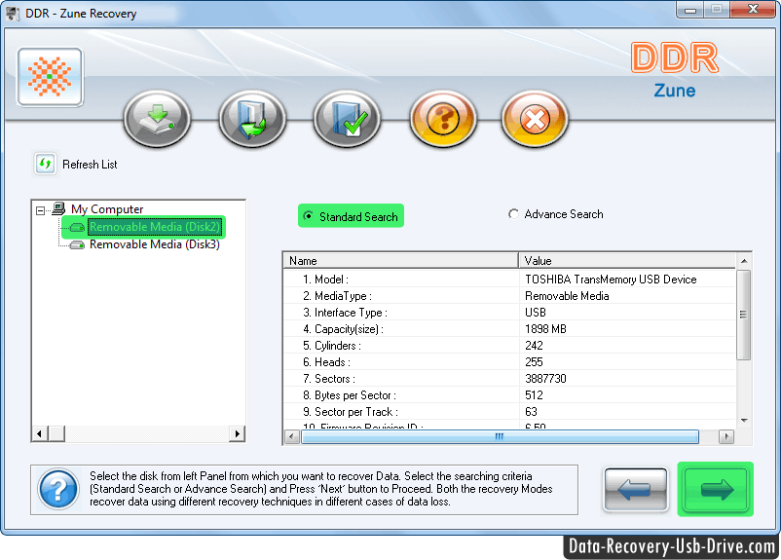Click the '8. Bytes per Sector :' row
This screenshot has height=560, width=781.
click(509, 395)
